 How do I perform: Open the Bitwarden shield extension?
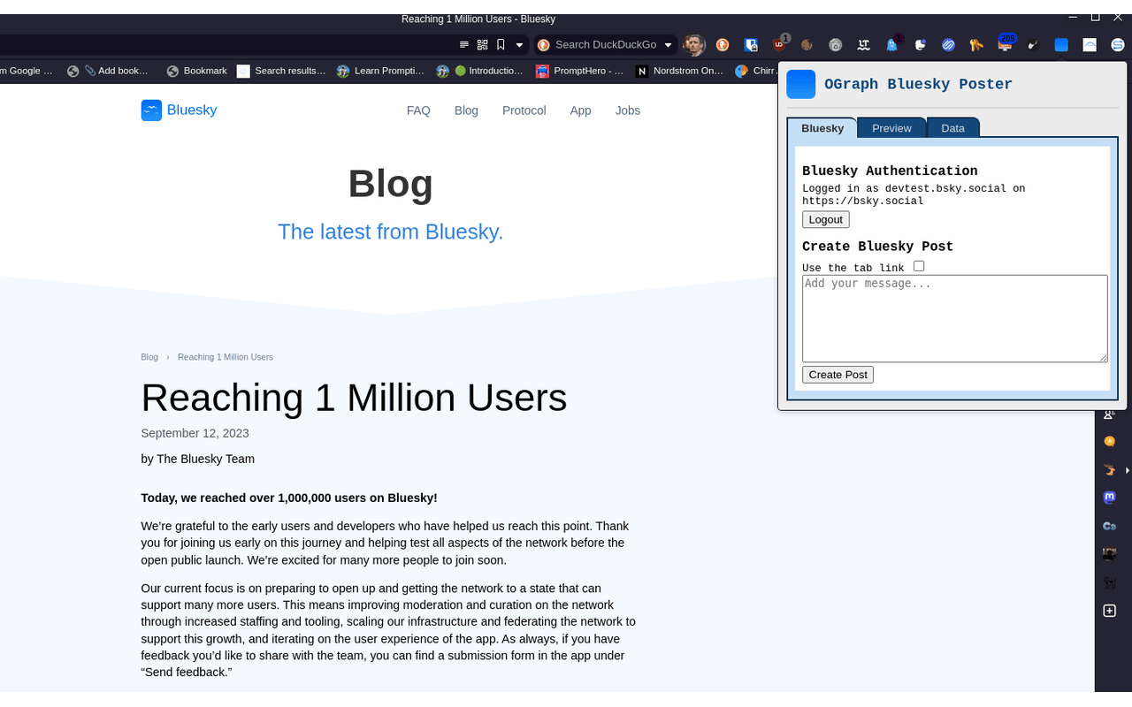click(751, 45)
